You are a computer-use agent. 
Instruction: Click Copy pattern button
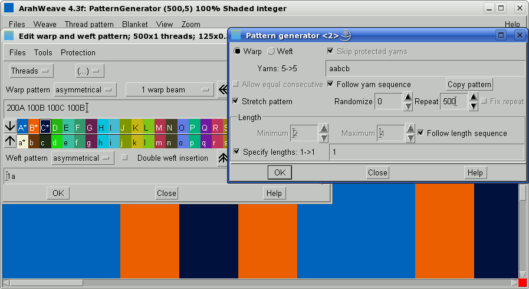tap(469, 84)
